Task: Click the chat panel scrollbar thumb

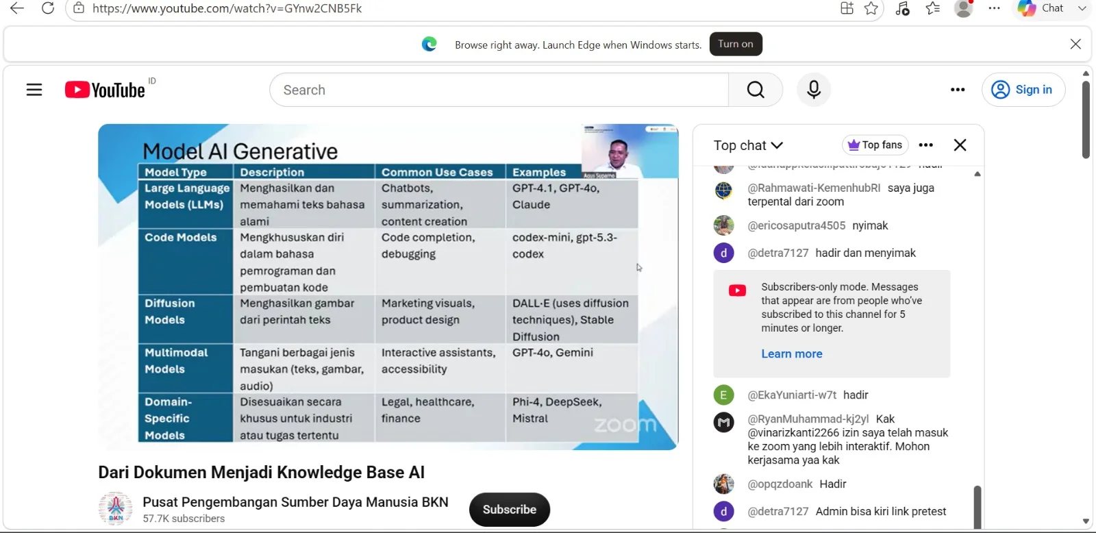Action: click(x=977, y=507)
